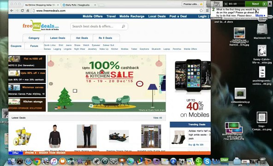Open Skype from the dock
The image size is (273, 166).
[x=207, y=161]
